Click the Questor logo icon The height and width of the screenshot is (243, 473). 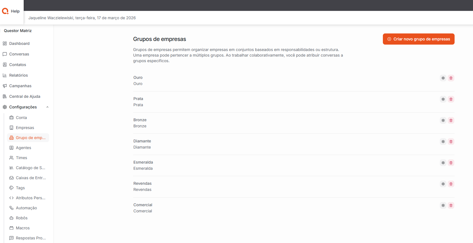(x=5, y=11)
